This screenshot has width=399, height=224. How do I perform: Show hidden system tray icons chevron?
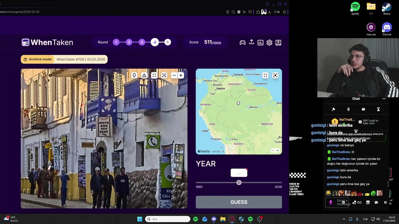344,219
